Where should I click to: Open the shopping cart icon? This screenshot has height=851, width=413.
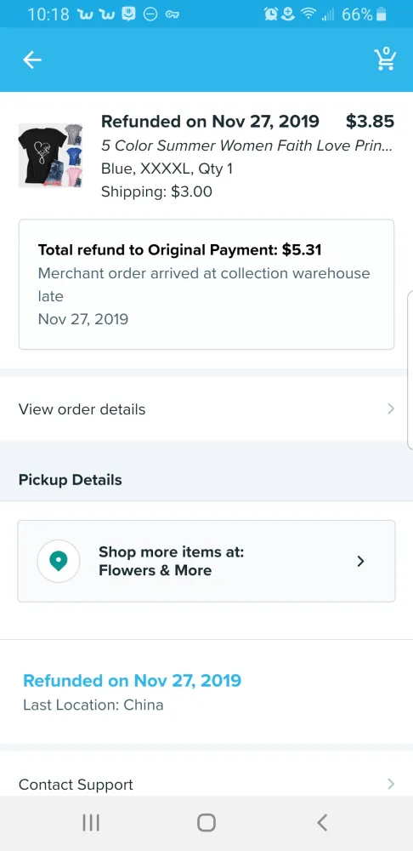(385, 59)
